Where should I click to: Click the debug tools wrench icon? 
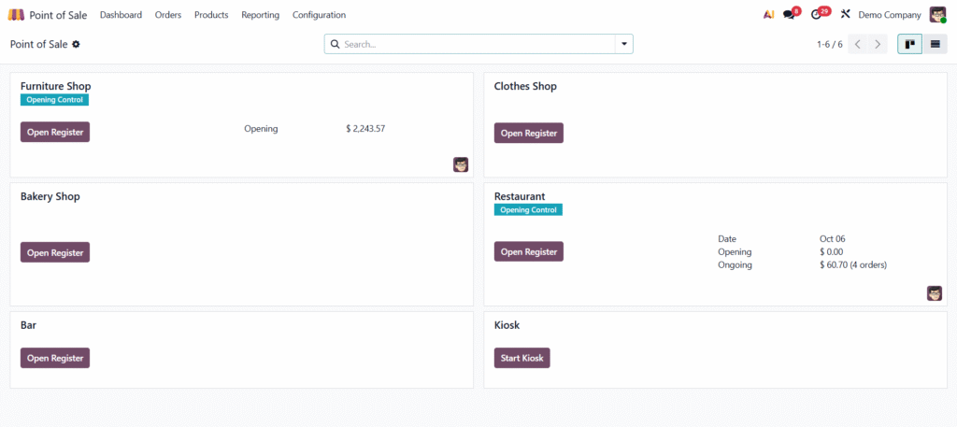(x=845, y=15)
